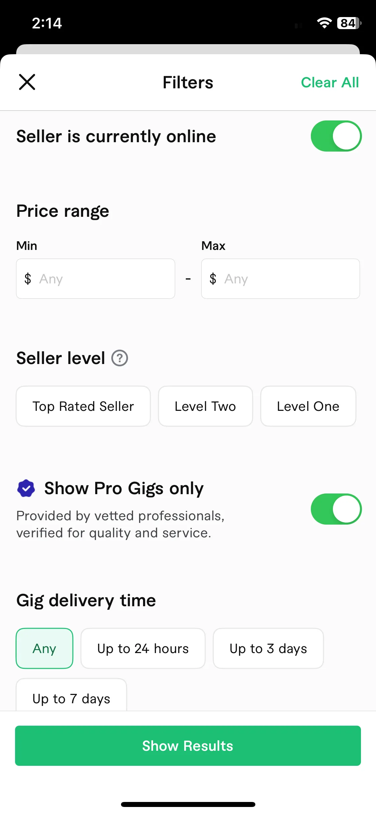Tap the Wi-Fi status icon
This screenshot has width=376, height=815.
click(324, 23)
